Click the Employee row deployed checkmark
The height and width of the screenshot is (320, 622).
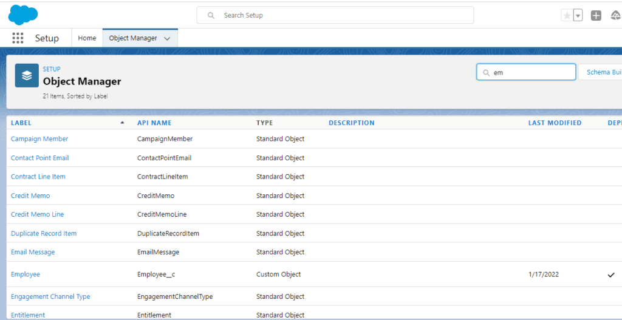[611, 274]
